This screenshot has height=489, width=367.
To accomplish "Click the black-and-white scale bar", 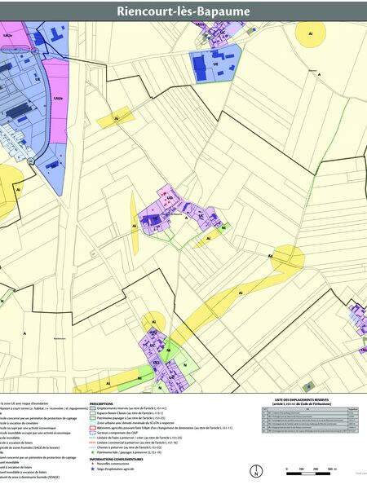I will (x=308, y=474).
